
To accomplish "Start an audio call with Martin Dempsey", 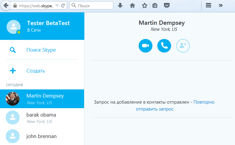I will [164, 46].
